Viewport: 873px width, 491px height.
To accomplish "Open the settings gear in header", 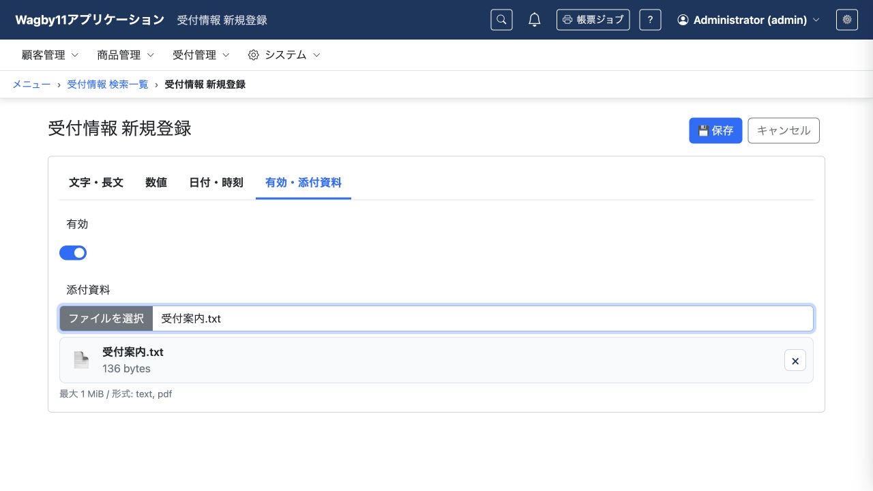I will (x=847, y=20).
